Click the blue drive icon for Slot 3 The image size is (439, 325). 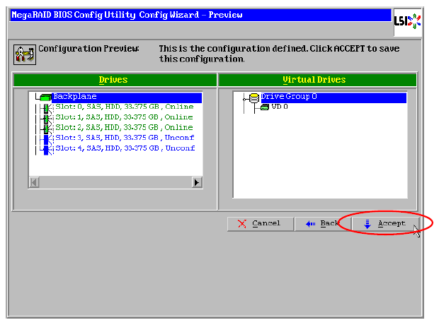[x=47, y=139]
